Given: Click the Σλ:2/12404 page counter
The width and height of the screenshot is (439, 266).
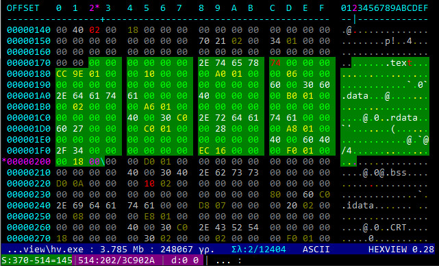Looking at the screenshot, I should (x=259, y=249).
